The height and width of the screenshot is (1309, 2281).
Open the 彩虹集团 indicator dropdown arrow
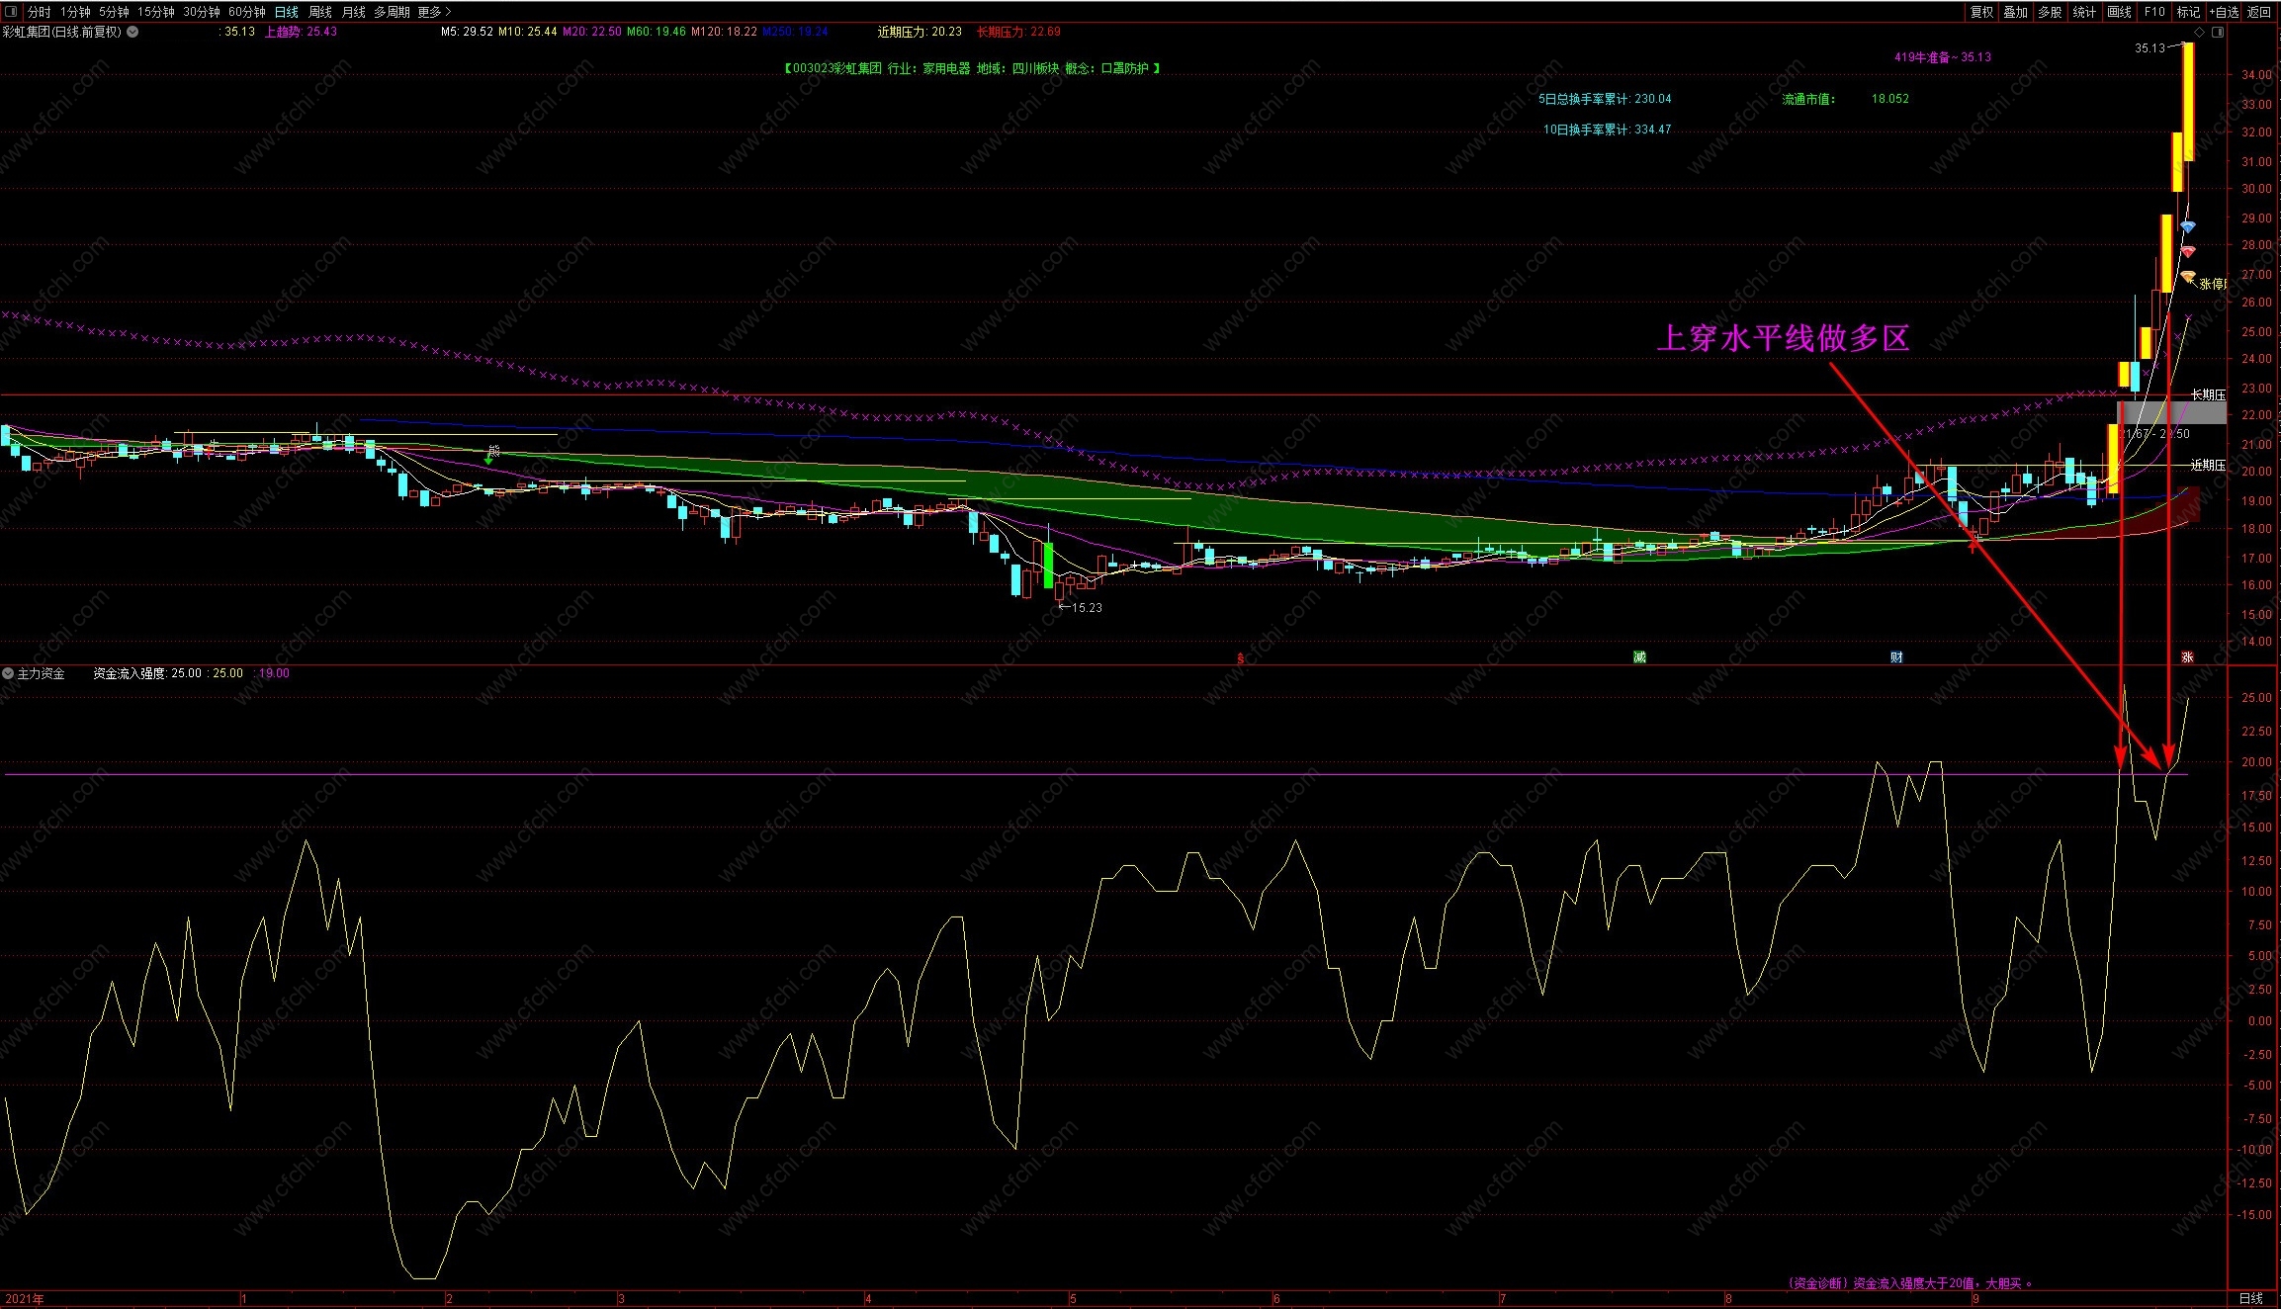coord(133,32)
